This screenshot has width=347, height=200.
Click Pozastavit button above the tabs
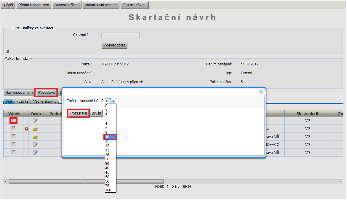47,93
